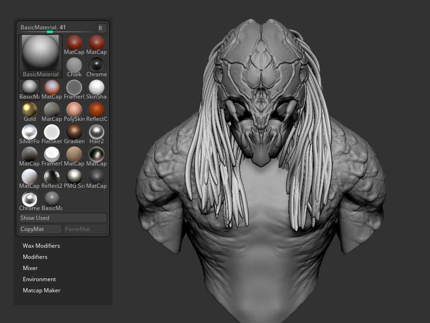Image resolution: width=430 pixels, height=323 pixels.
Task: Select the FlatSket white material
Action: pos(52,134)
